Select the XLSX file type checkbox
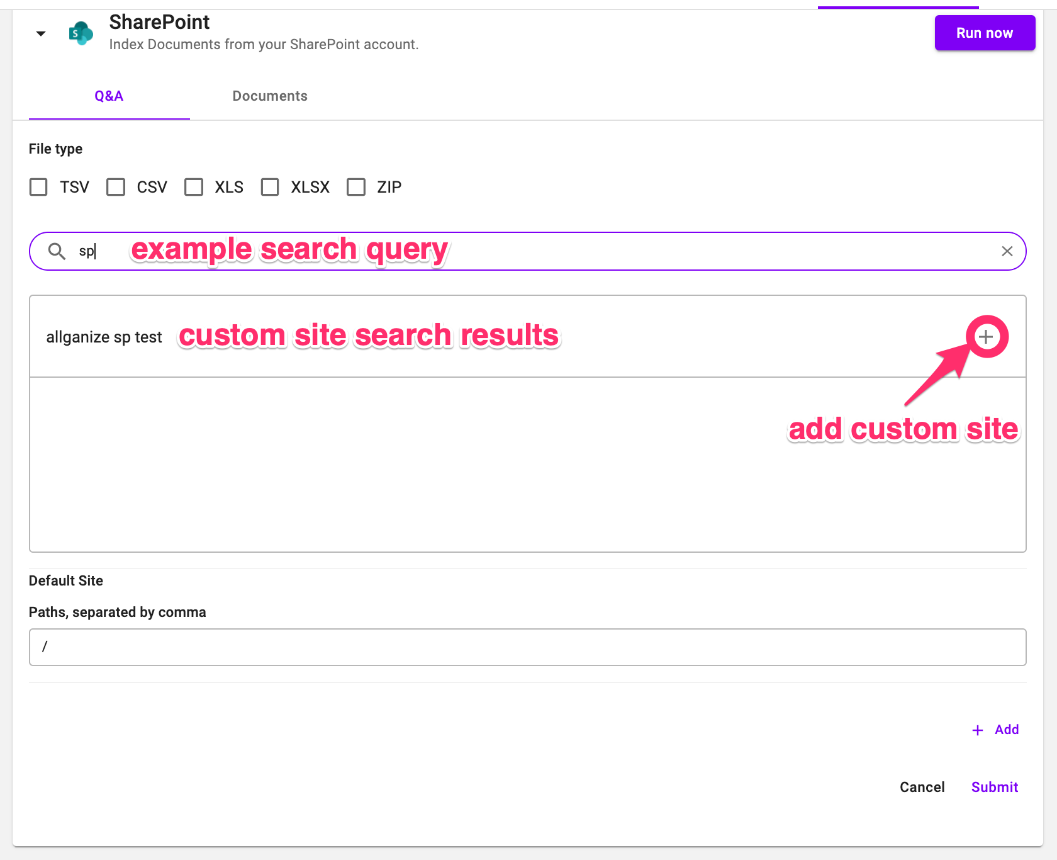The width and height of the screenshot is (1057, 860). [x=270, y=187]
